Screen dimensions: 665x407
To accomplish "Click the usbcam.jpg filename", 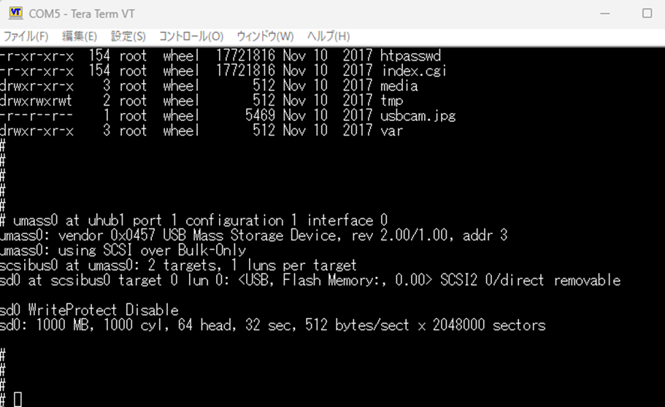I will click(x=418, y=116).
